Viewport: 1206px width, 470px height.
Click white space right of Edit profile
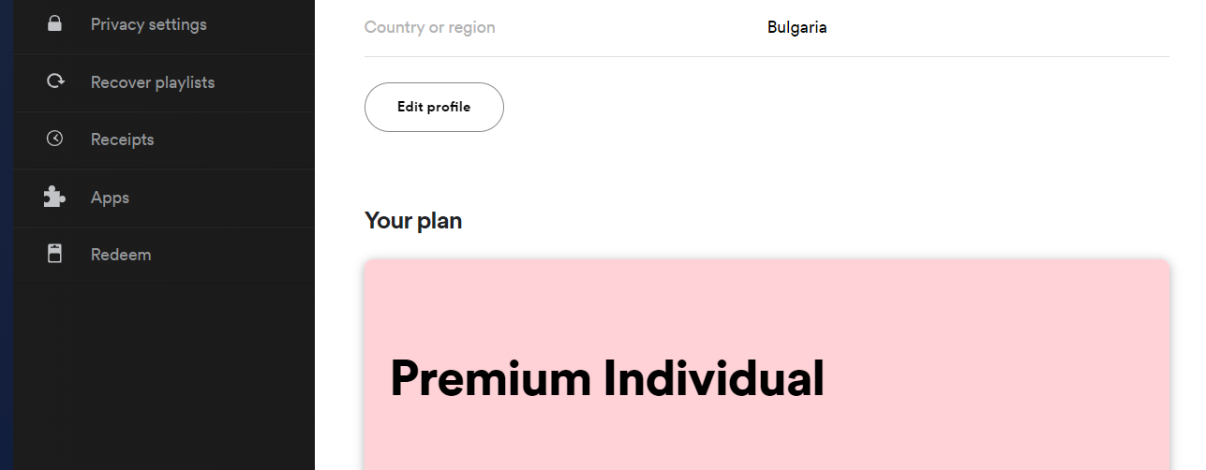pyautogui.click(x=797, y=108)
